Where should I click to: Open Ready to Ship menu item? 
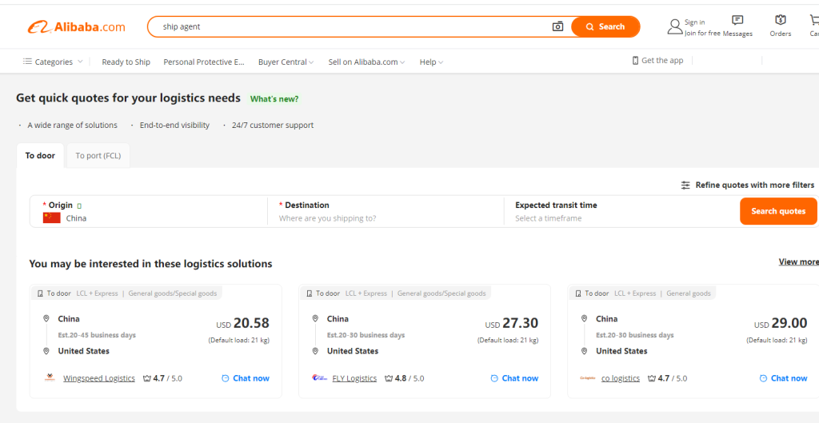point(126,62)
